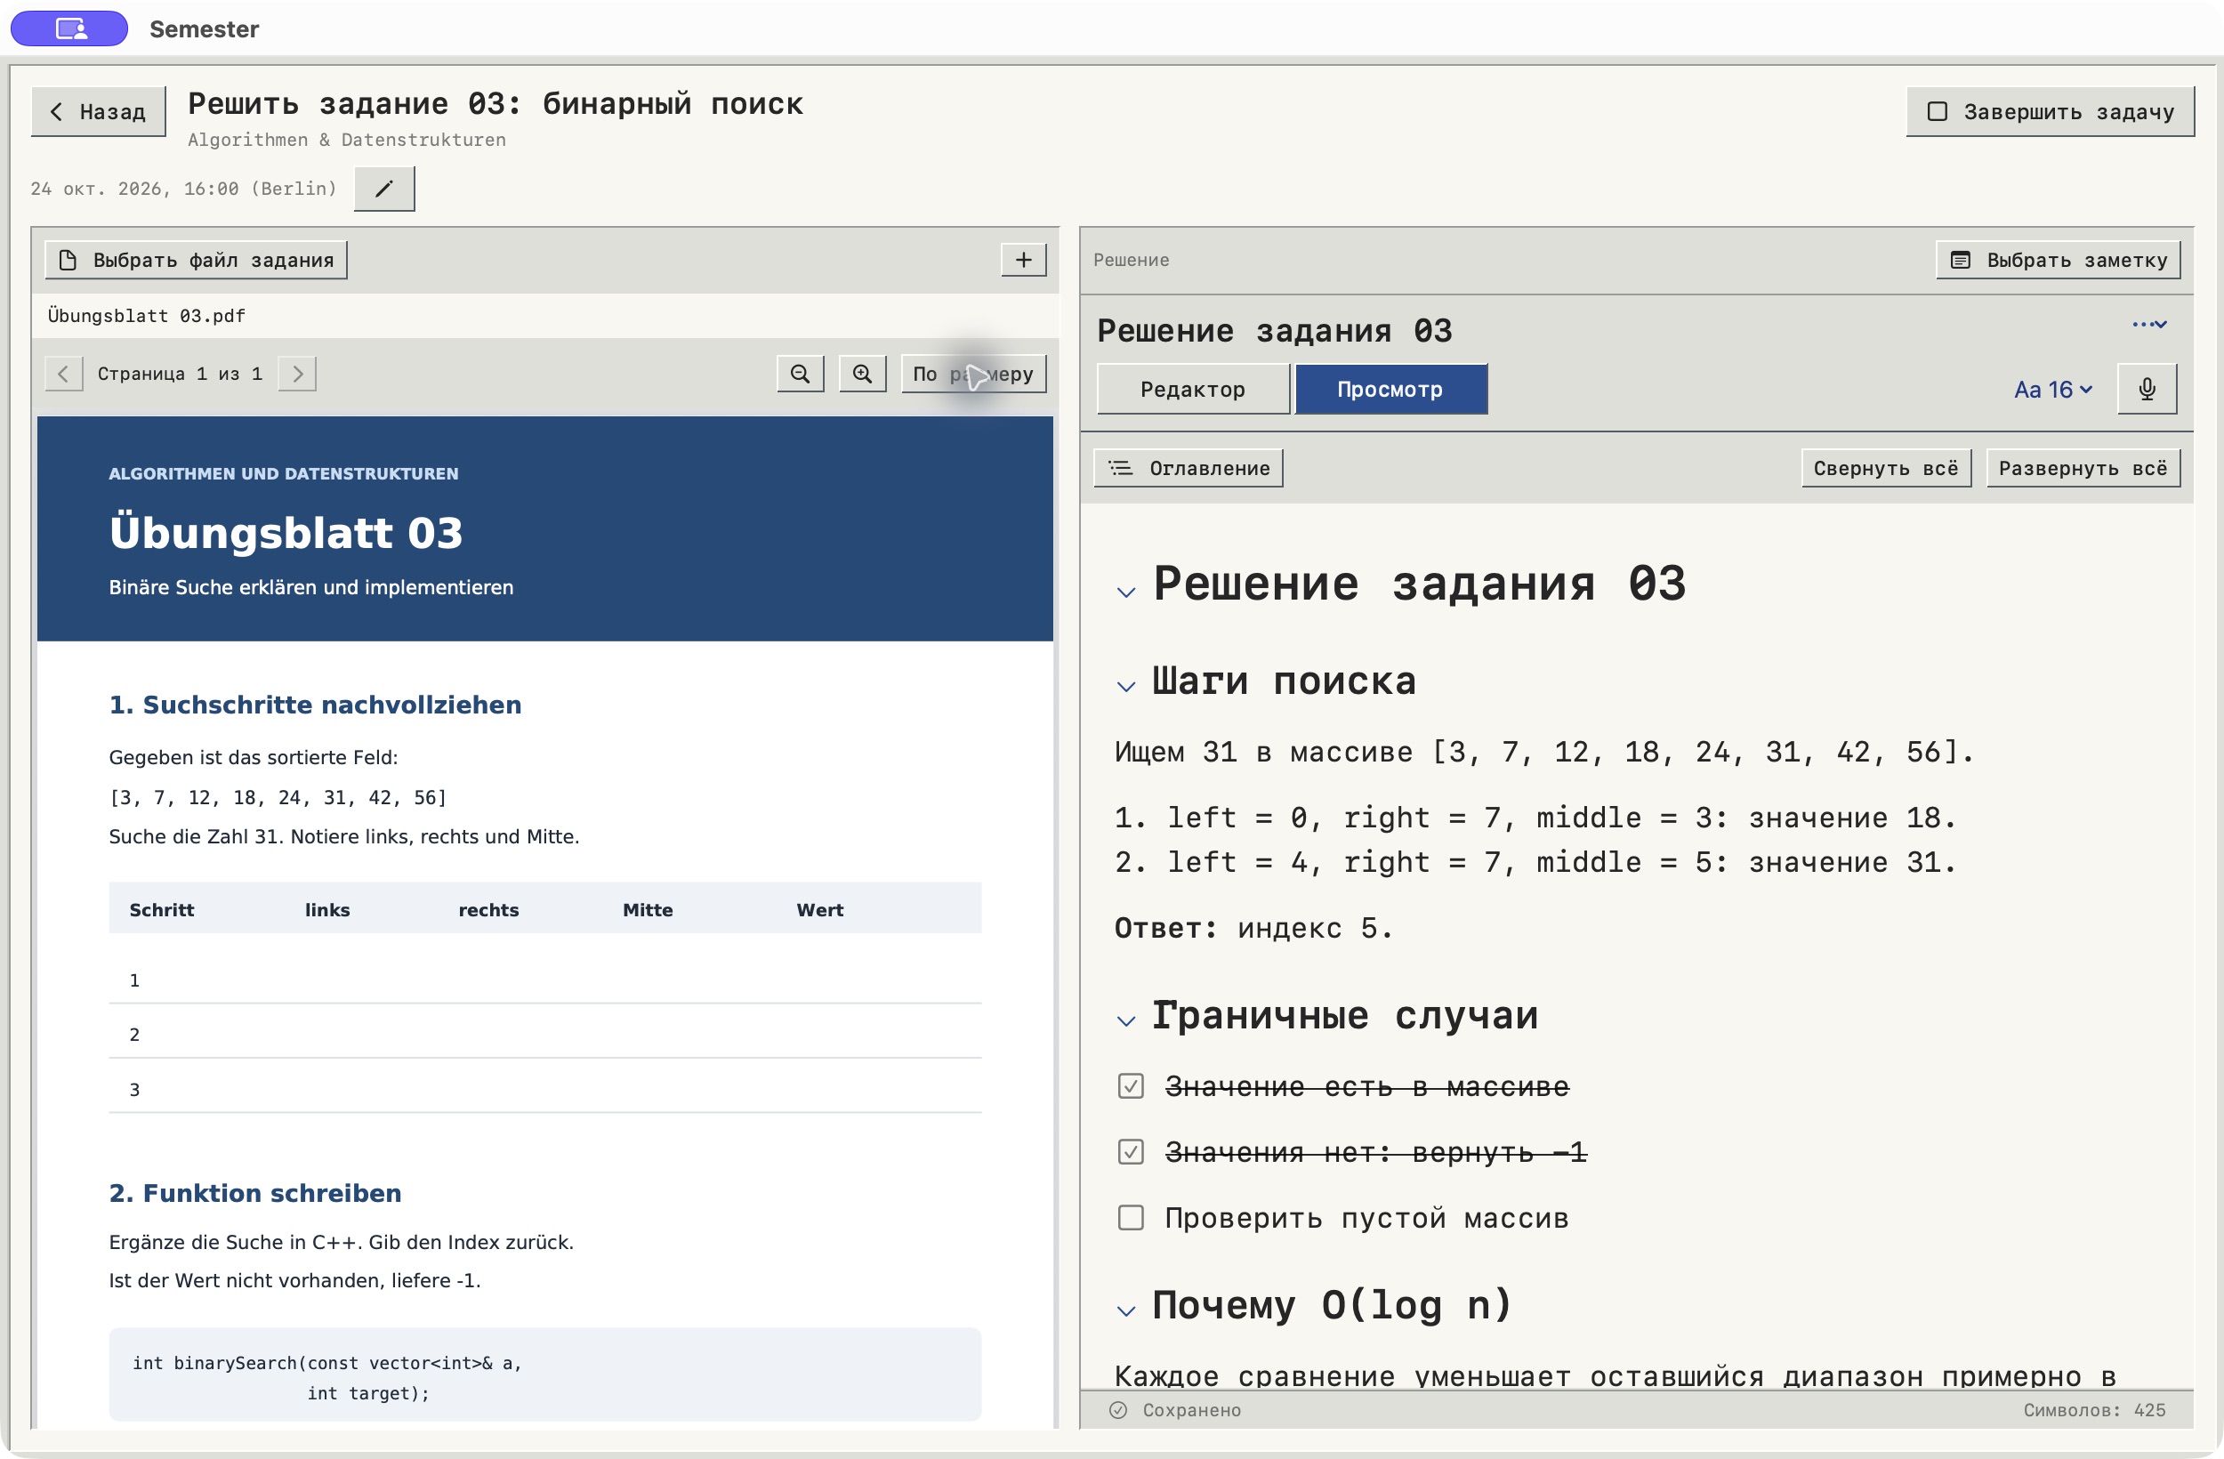Viewport: 2224px width, 1459px height.
Task: Click the Algorithmen & Datenstrukturen course label
Action: click(x=347, y=141)
